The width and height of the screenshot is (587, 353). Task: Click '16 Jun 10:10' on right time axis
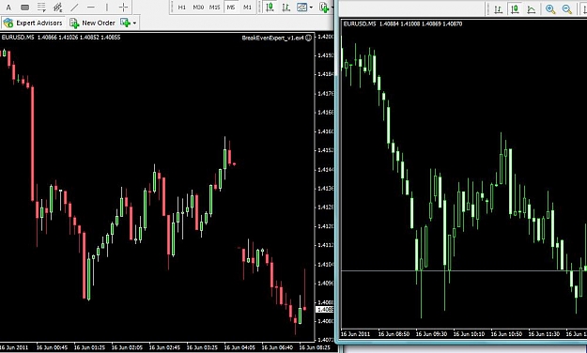469,333
